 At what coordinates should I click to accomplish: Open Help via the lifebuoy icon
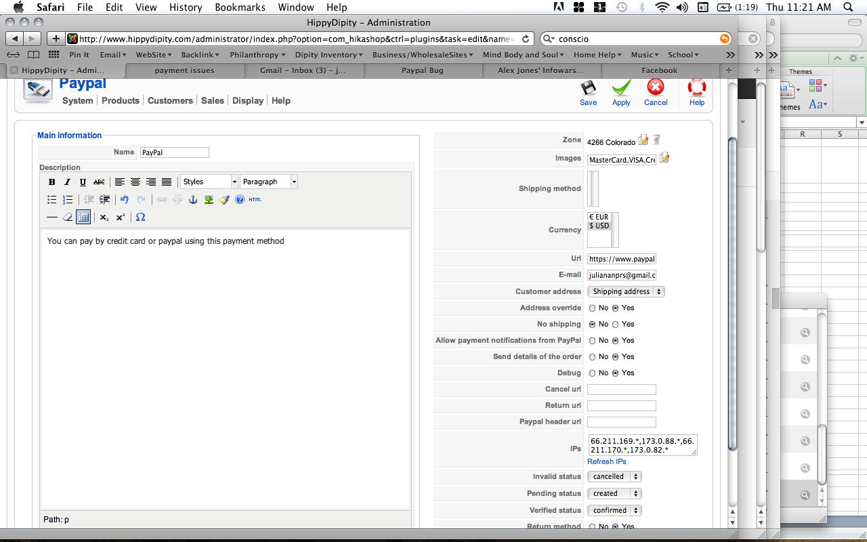696,87
